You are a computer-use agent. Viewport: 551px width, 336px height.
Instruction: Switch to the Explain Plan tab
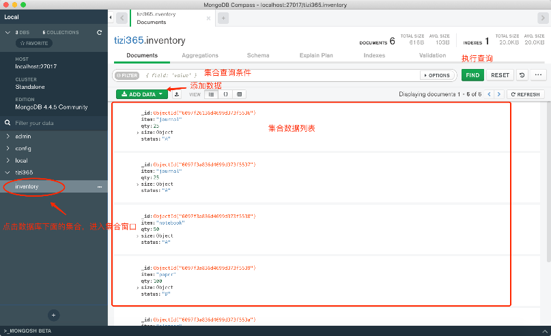click(x=316, y=55)
